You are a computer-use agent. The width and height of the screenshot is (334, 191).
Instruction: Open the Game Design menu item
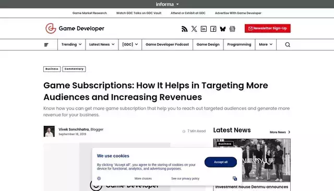[x=208, y=44]
